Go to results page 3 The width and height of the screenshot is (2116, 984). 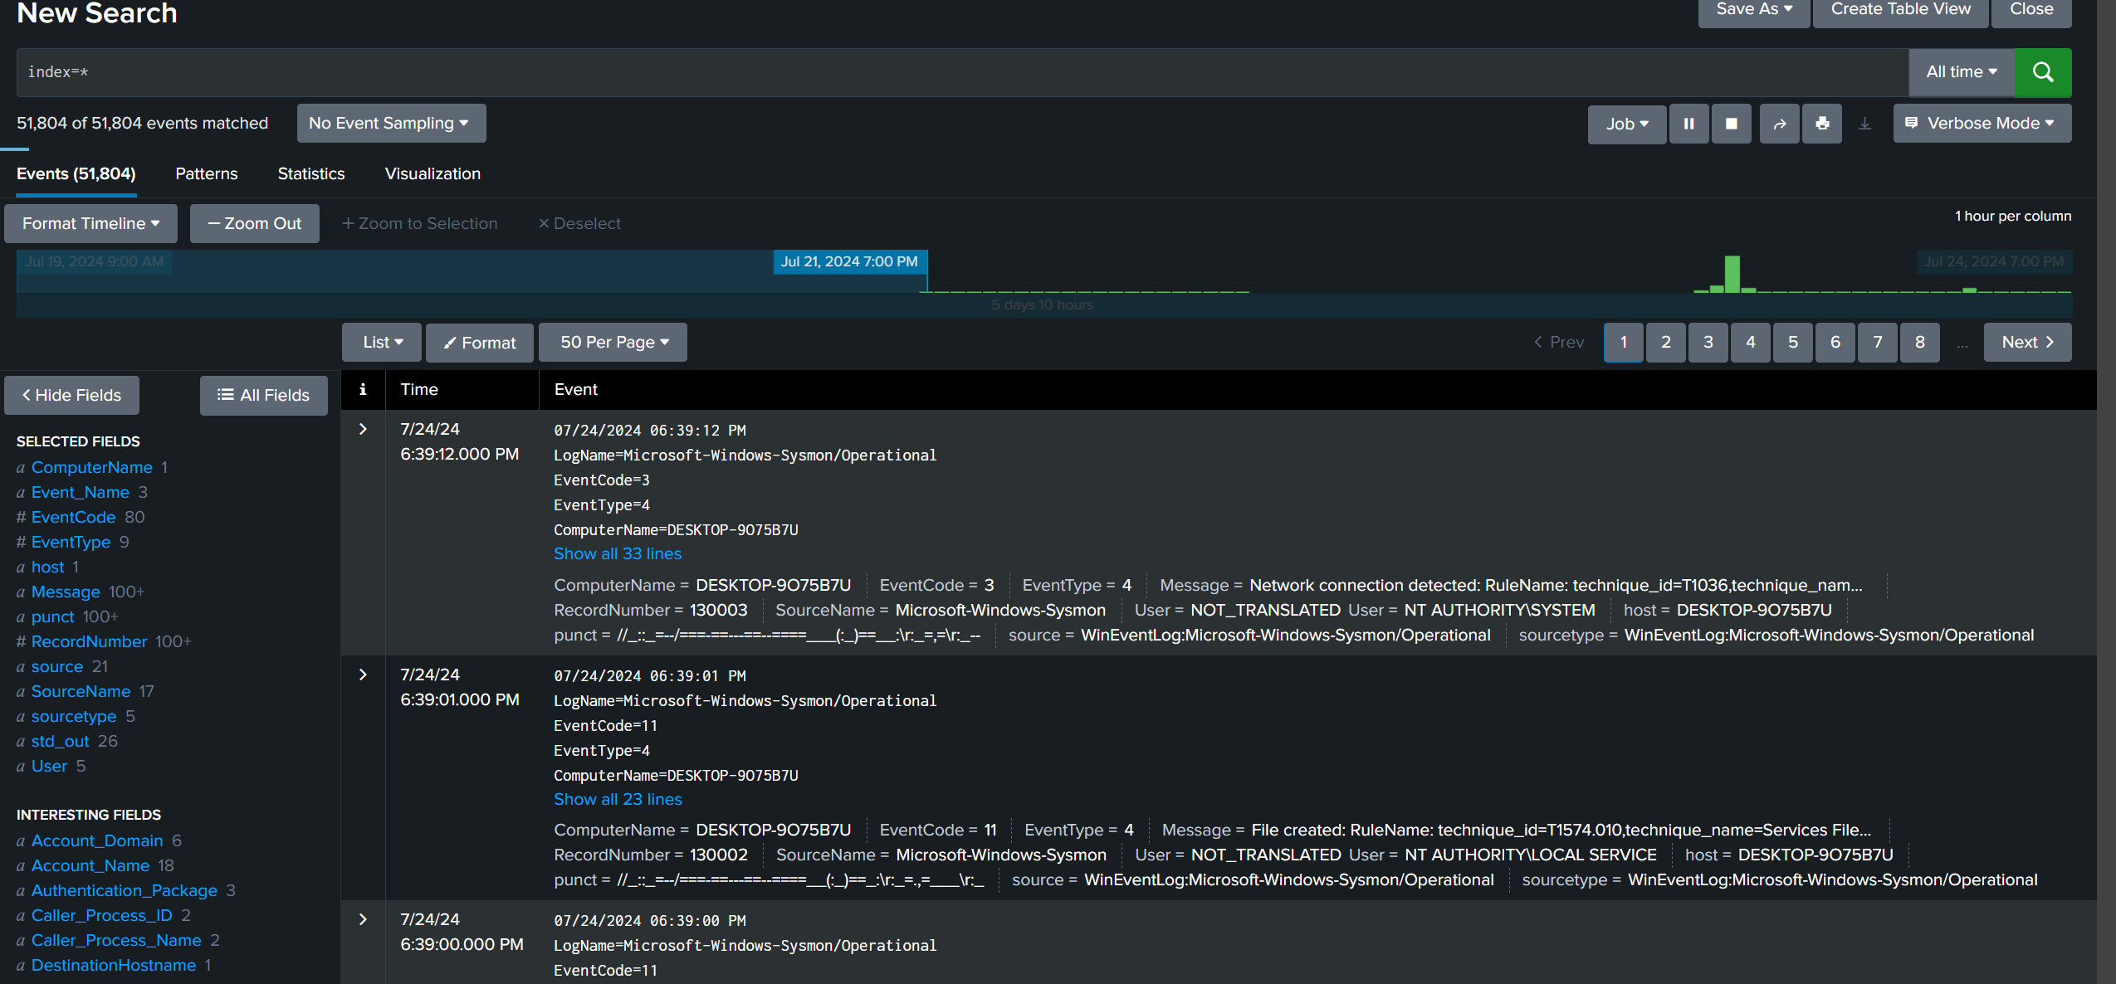pyautogui.click(x=1708, y=342)
